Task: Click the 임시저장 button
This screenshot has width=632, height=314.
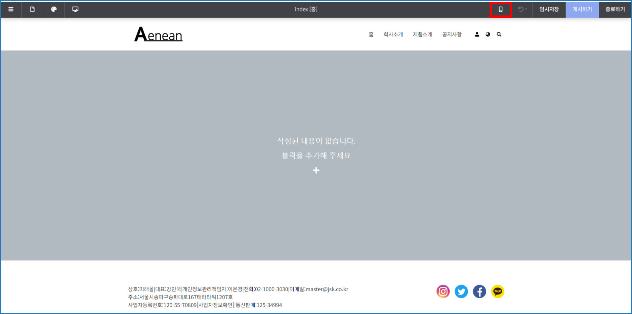Action: tap(549, 9)
